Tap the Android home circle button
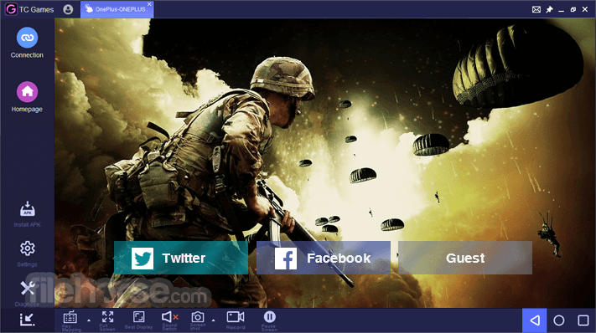Viewport: 596px width, 333px height. click(559, 320)
